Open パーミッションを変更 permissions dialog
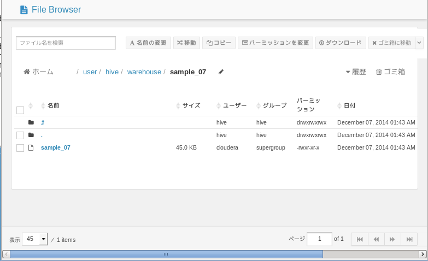 (275, 43)
